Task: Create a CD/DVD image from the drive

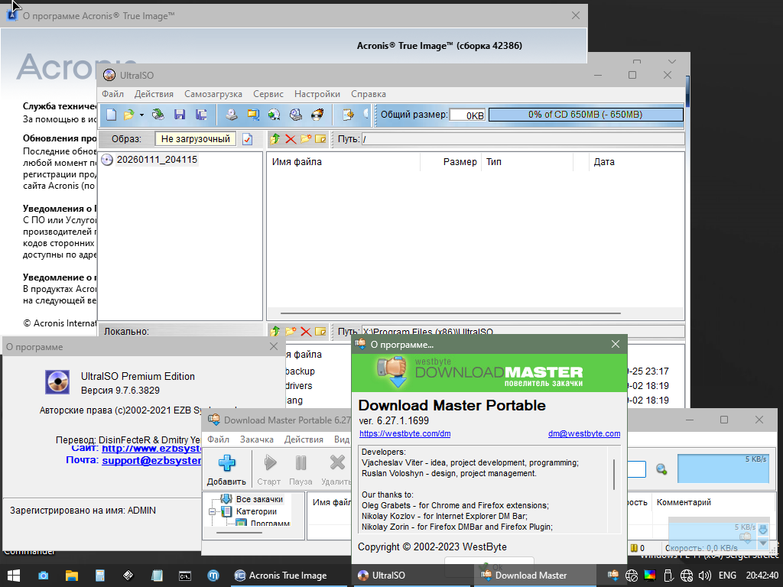Action: [231, 115]
